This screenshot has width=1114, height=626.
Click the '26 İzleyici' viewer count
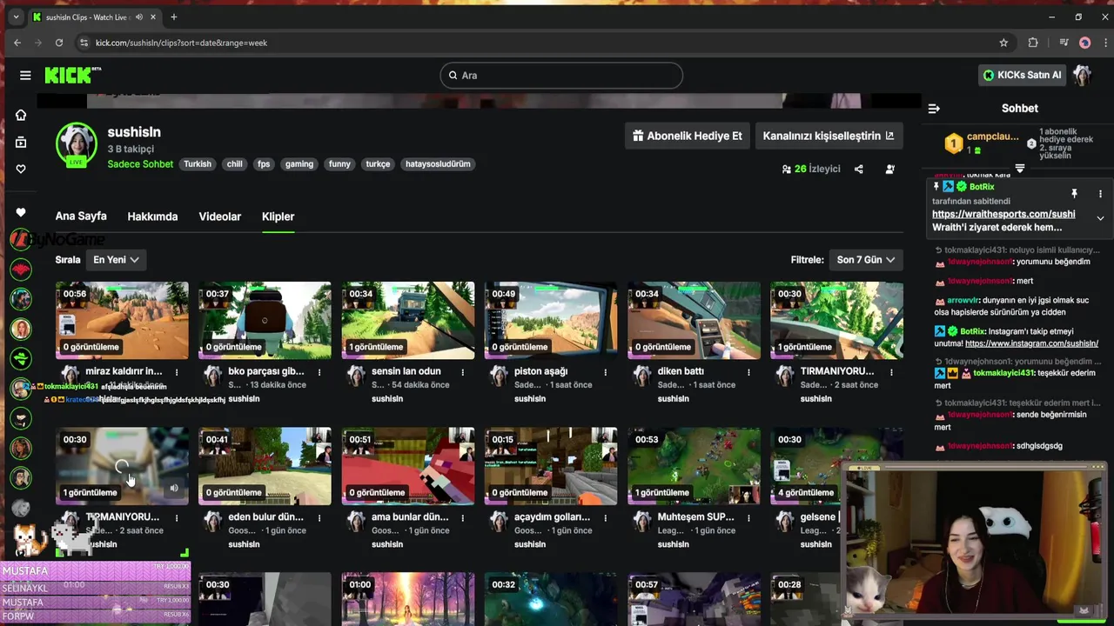(811, 170)
